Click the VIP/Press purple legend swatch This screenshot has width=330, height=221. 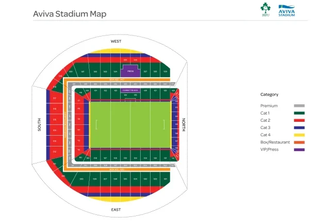(299, 149)
